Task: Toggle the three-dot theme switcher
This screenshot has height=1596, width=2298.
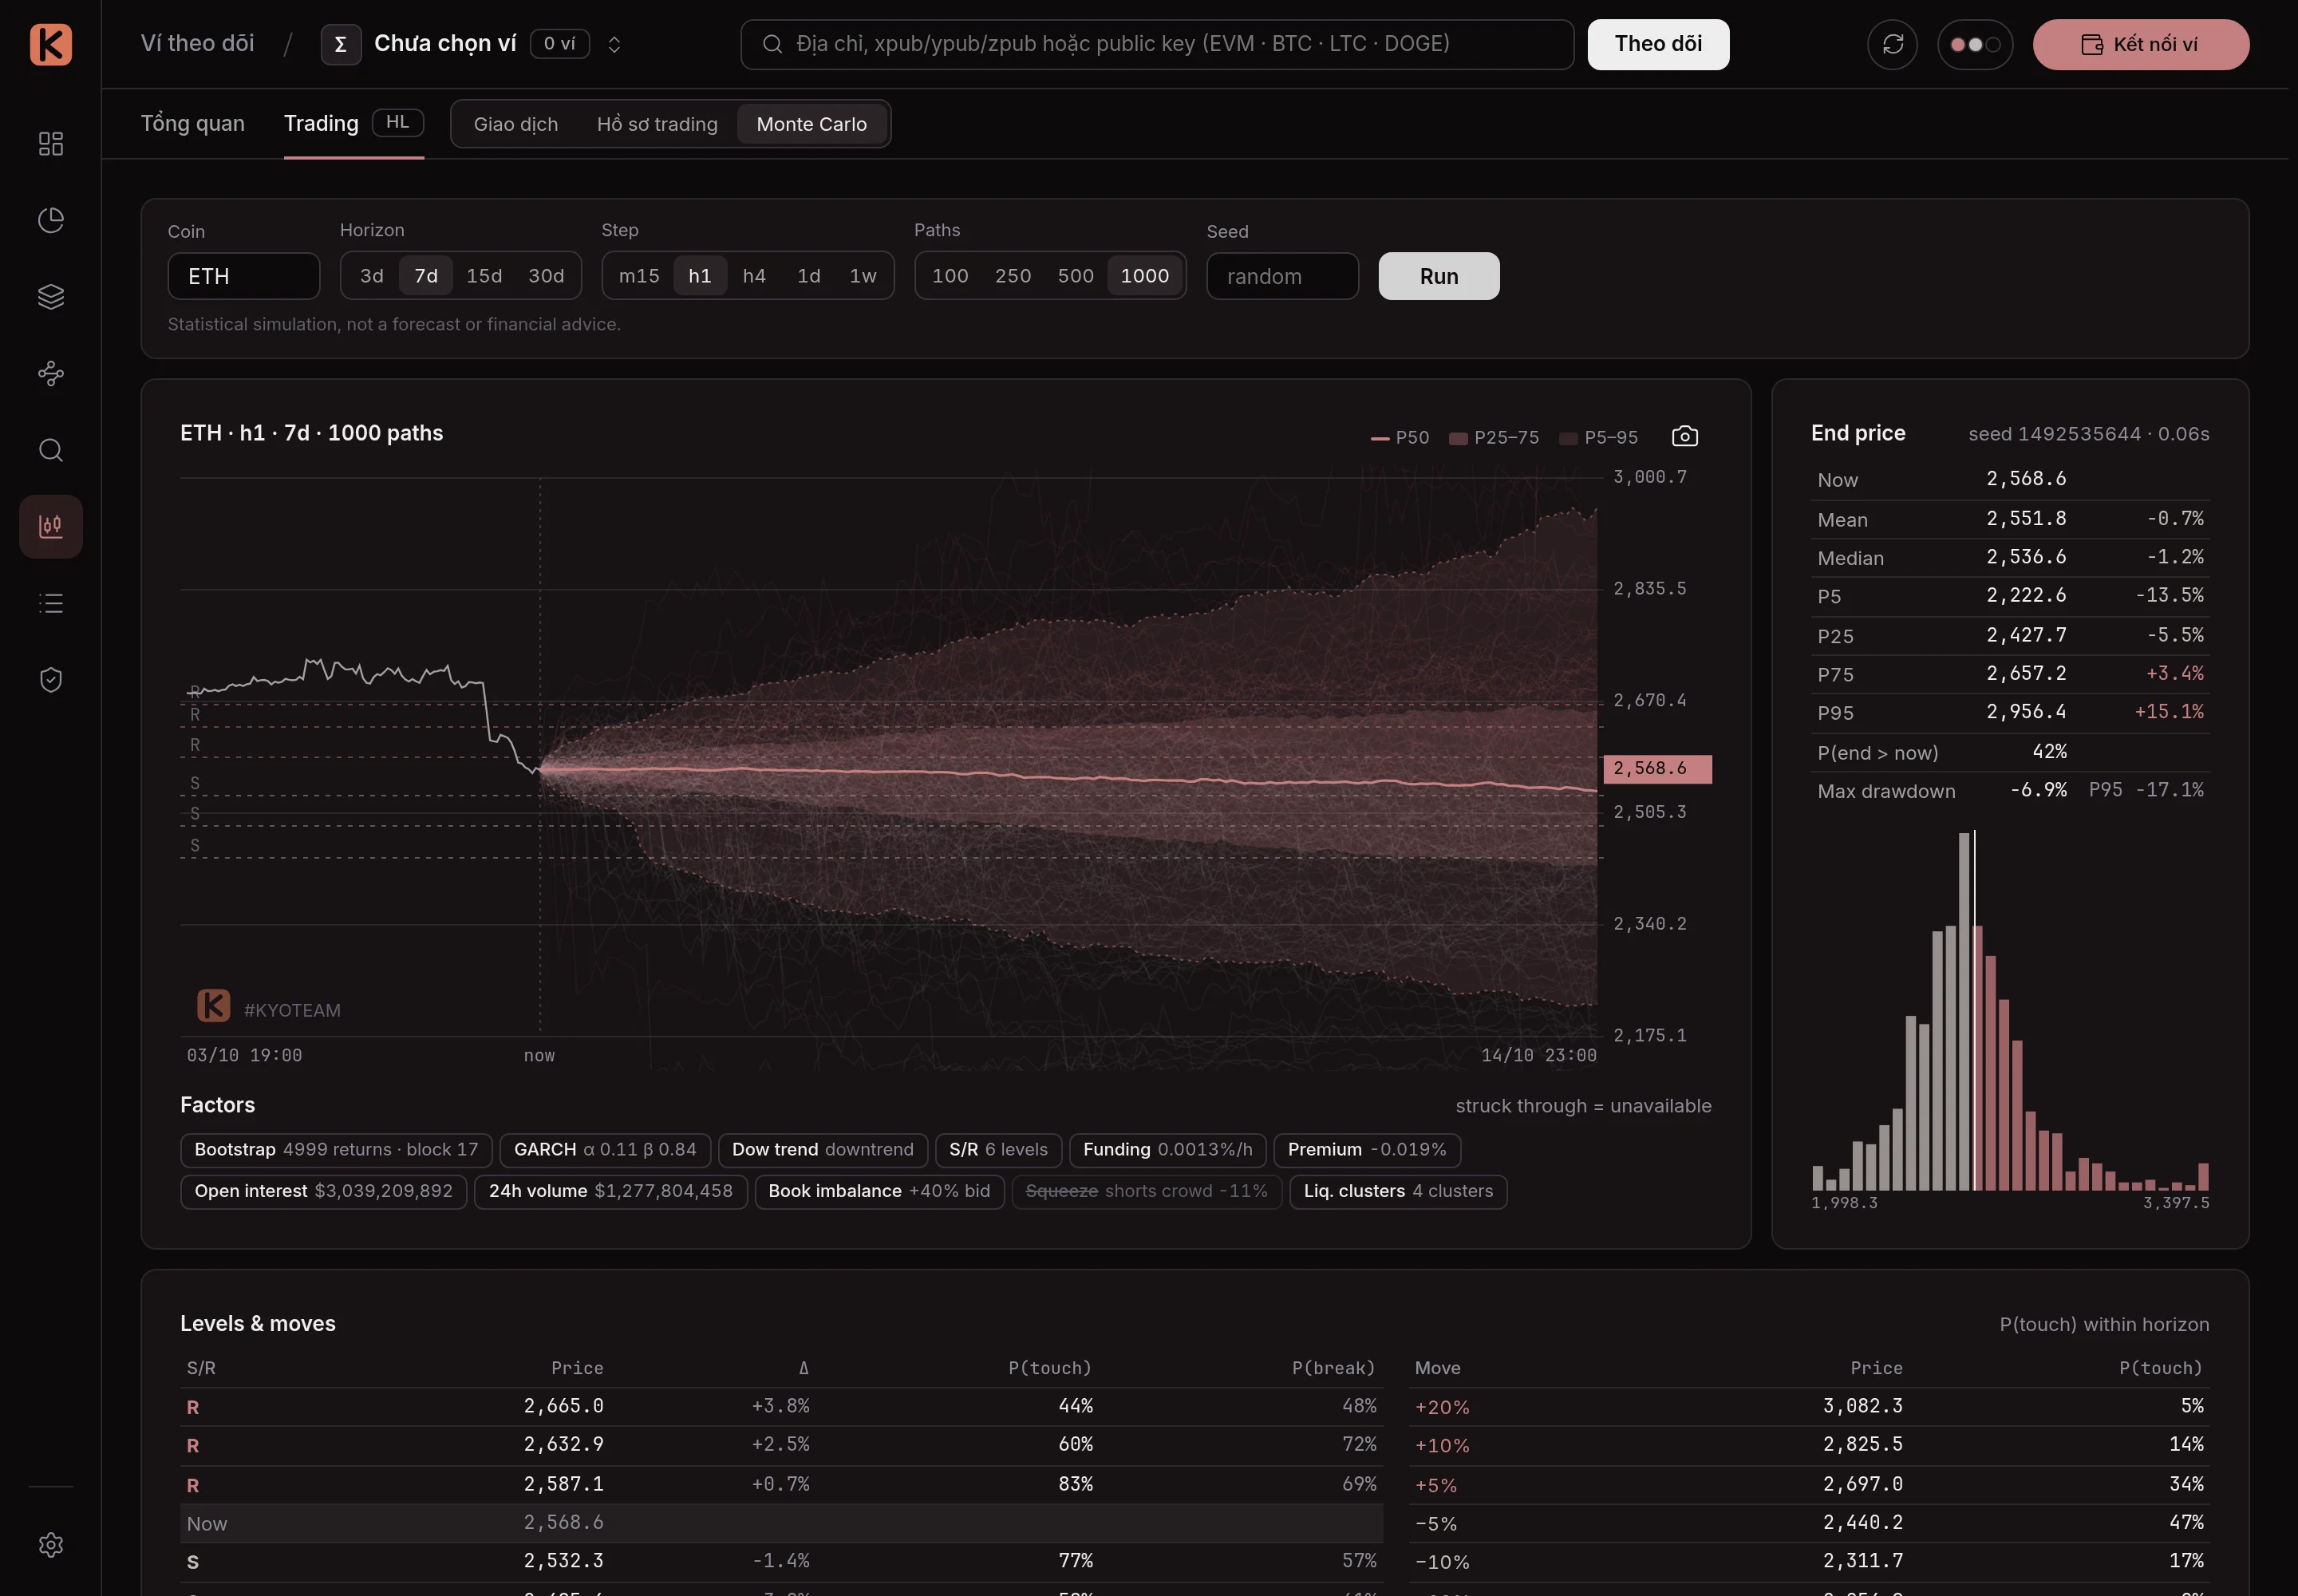Action: [1975, 44]
